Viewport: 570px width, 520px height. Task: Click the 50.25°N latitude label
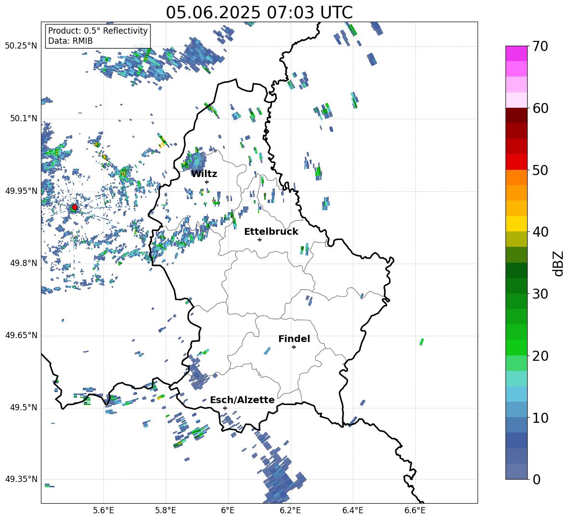(21, 46)
